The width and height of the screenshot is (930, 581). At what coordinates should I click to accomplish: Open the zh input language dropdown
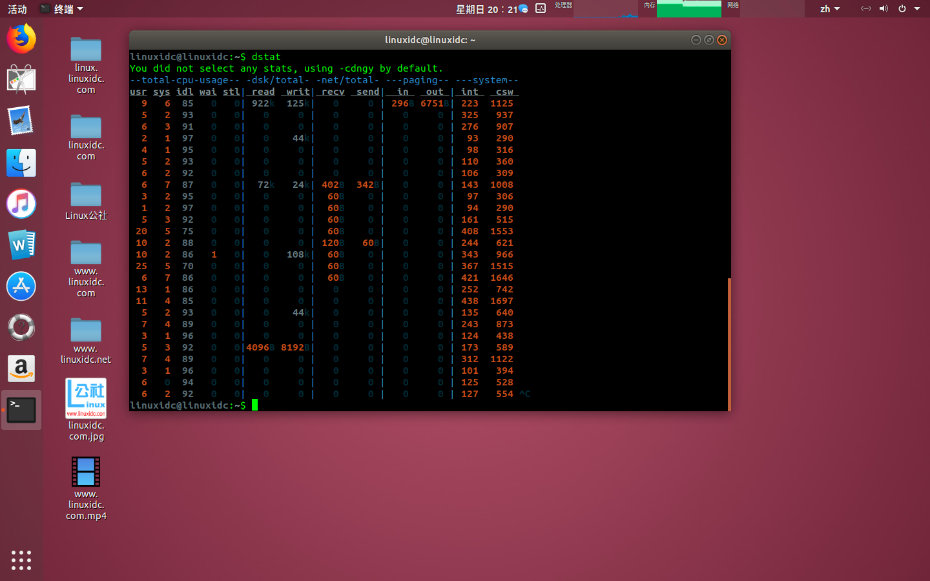(830, 9)
